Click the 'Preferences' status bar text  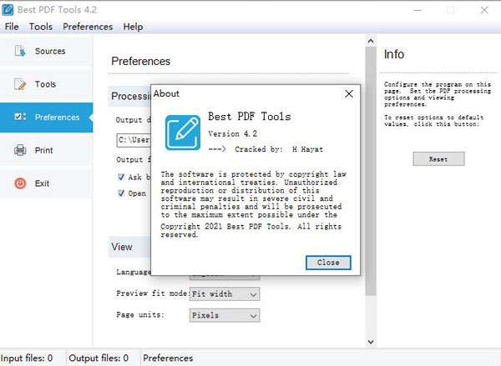[x=168, y=358]
